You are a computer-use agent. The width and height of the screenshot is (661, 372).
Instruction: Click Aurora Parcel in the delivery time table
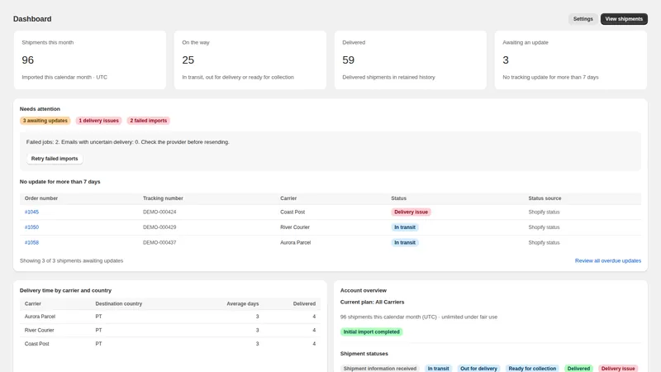[40, 317]
